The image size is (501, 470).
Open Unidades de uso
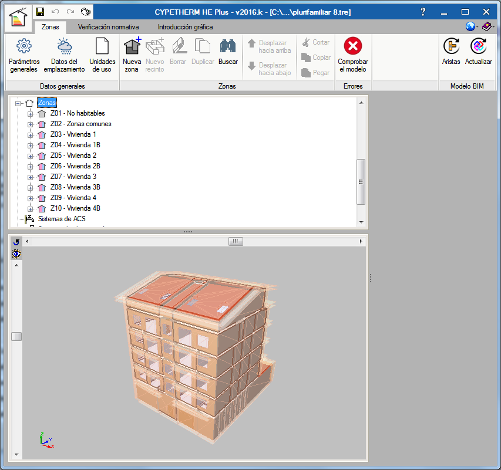tap(102, 56)
